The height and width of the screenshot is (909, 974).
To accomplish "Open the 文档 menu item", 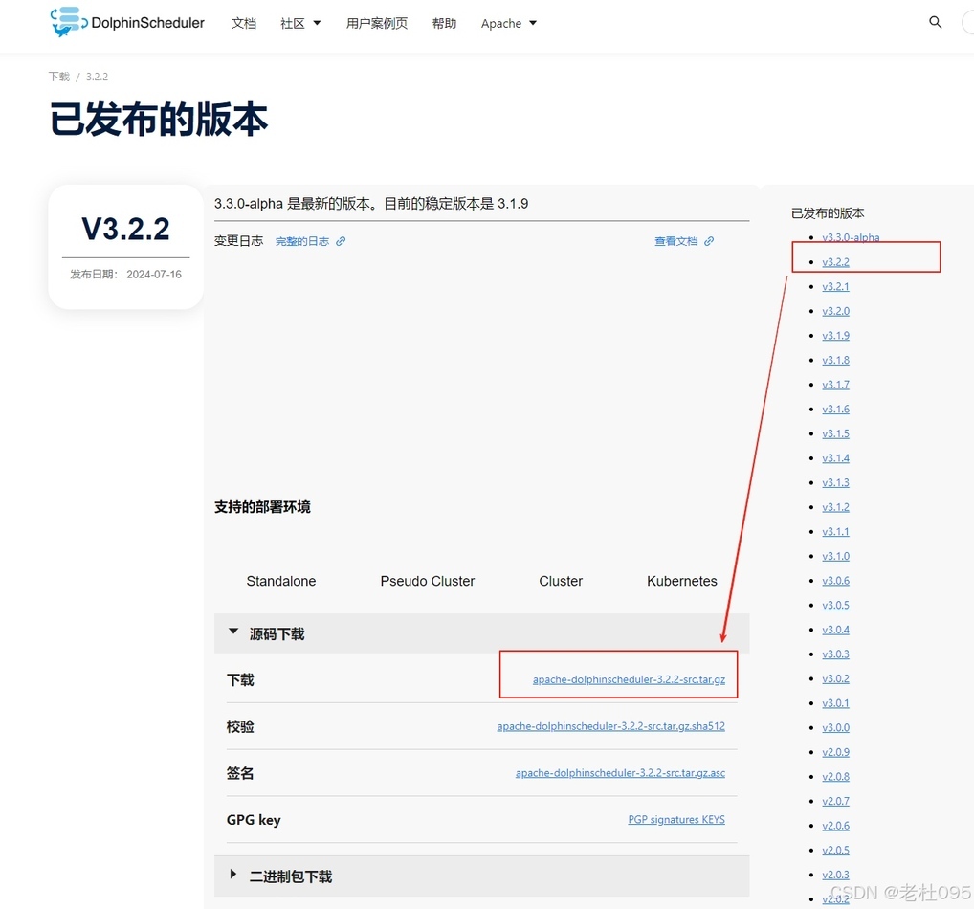I will click(243, 23).
